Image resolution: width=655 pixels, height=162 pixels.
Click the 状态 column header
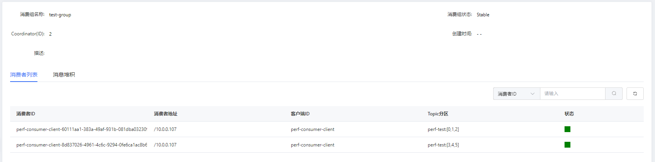click(569, 114)
